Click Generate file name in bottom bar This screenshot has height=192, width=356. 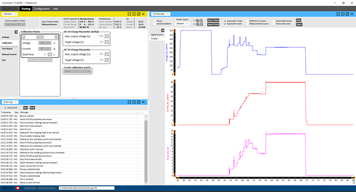[47, 188]
